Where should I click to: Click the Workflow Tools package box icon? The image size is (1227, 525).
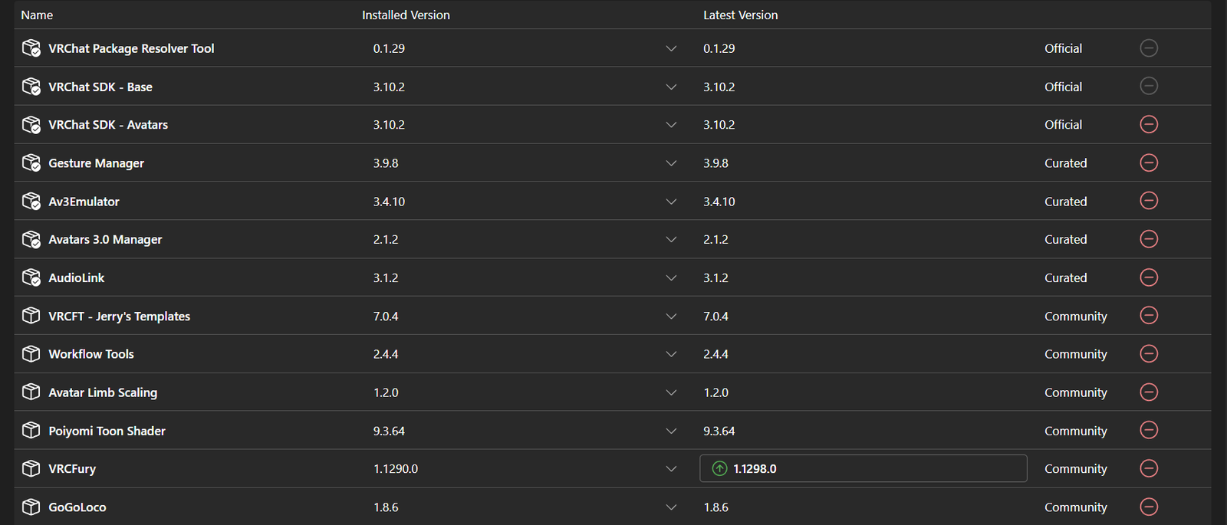31,353
